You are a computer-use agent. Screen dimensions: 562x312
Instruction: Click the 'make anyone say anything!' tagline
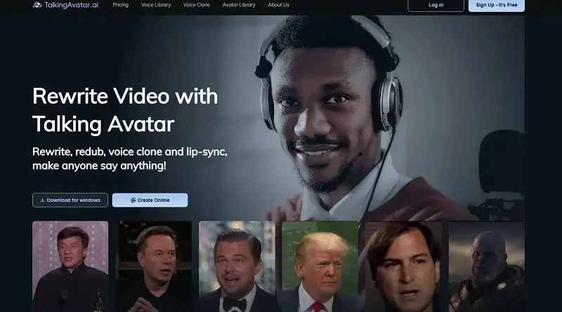(99, 165)
